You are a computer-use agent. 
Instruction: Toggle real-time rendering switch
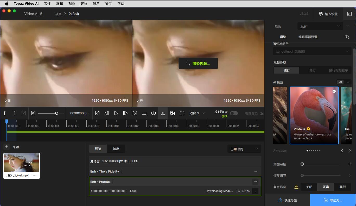click(x=234, y=113)
